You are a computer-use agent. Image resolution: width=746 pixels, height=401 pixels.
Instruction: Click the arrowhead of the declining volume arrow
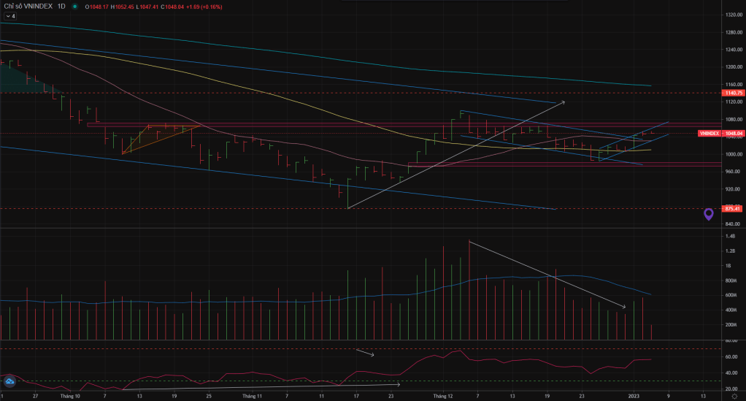click(x=623, y=307)
